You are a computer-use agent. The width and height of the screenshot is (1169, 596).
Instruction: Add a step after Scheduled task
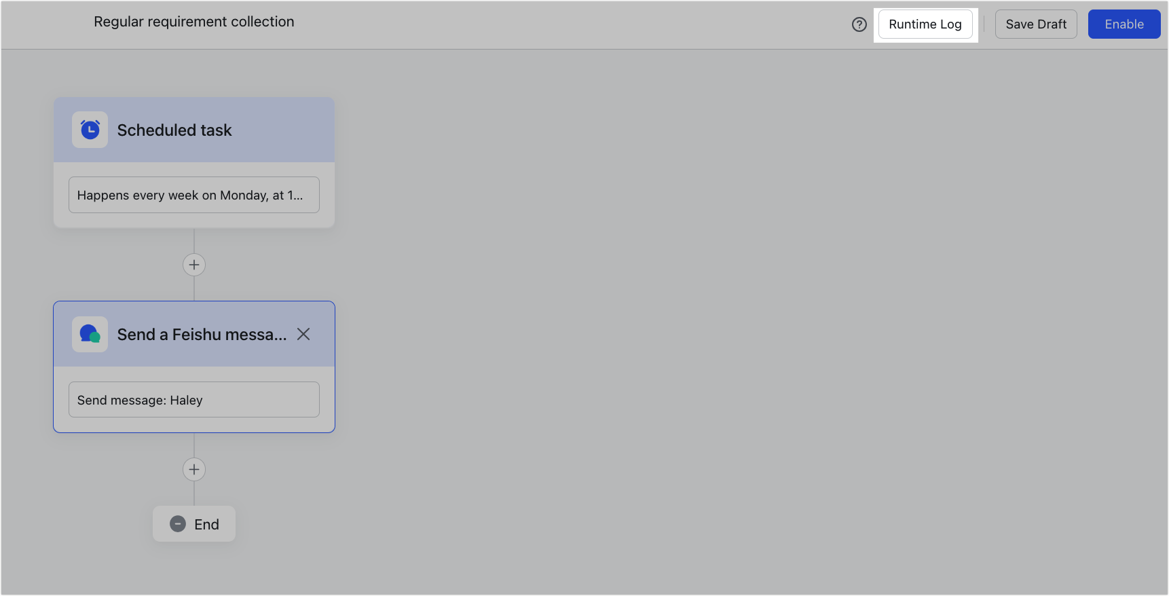[x=194, y=265]
